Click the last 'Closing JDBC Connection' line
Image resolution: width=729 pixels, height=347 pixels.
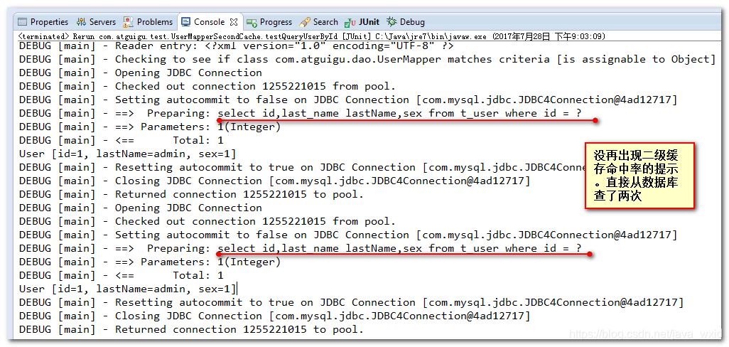pos(274,316)
